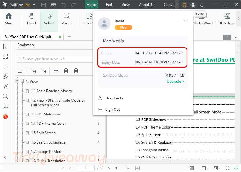
Task: Click the bookmark list menu icon
Action: pyautogui.click(x=20, y=71)
